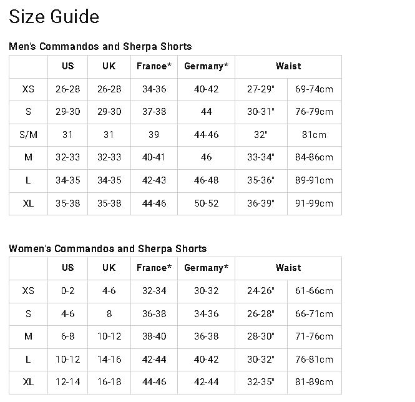Screen dimensions: 415x402
Task: Click the France* header in men's table
Action: tap(154, 66)
